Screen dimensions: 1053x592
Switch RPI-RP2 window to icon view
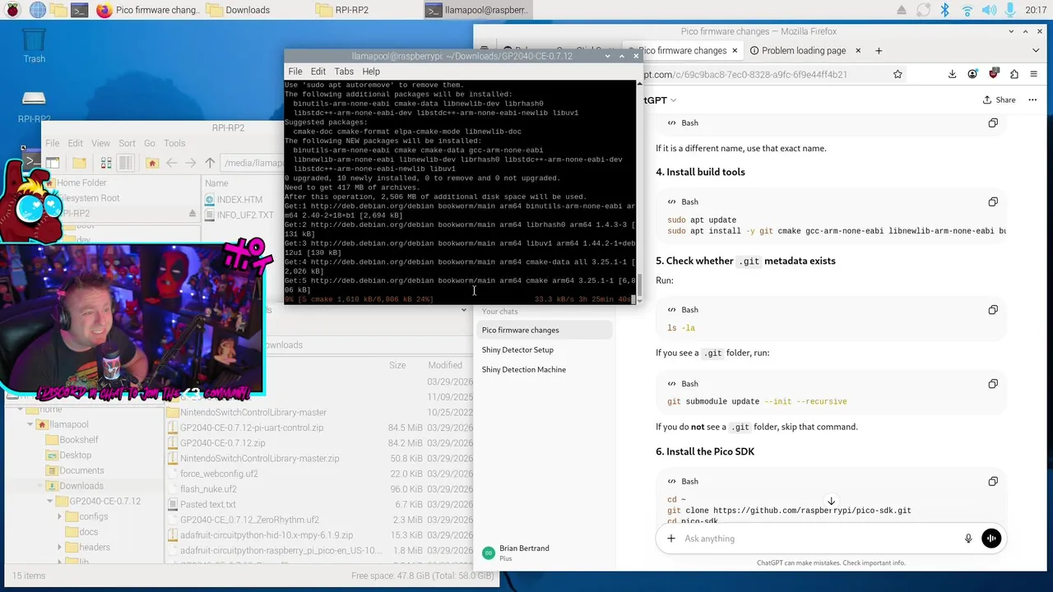[x=107, y=163]
